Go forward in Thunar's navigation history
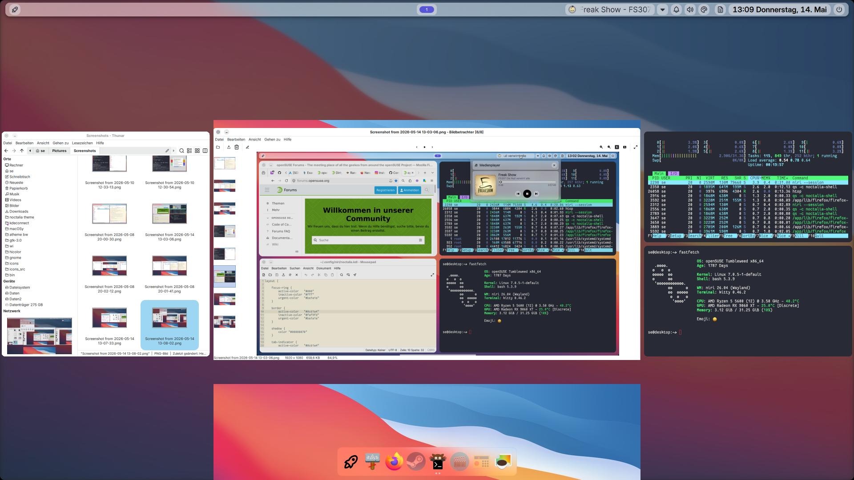854x480 pixels. 14,151
